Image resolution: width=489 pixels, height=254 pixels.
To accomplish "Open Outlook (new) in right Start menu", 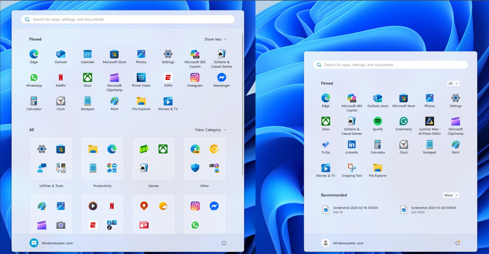I will pyautogui.click(x=378, y=100).
